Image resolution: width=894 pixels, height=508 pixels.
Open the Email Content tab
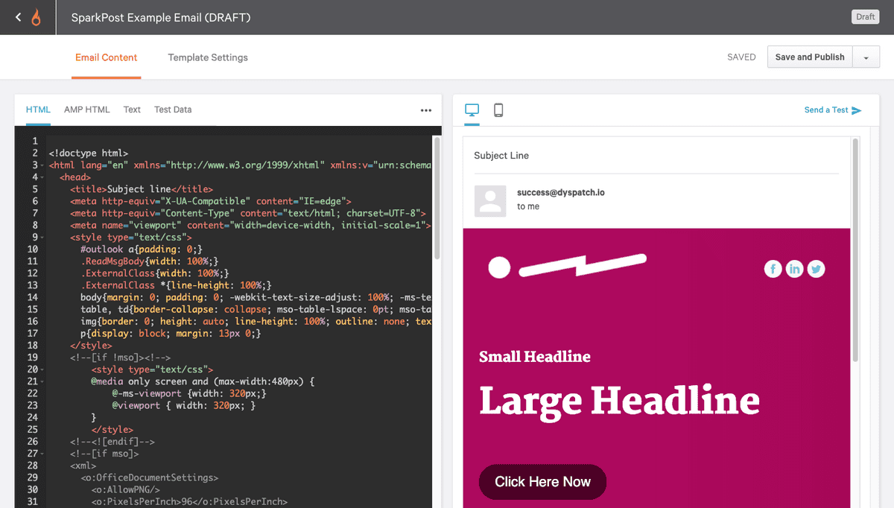[x=107, y=57]
